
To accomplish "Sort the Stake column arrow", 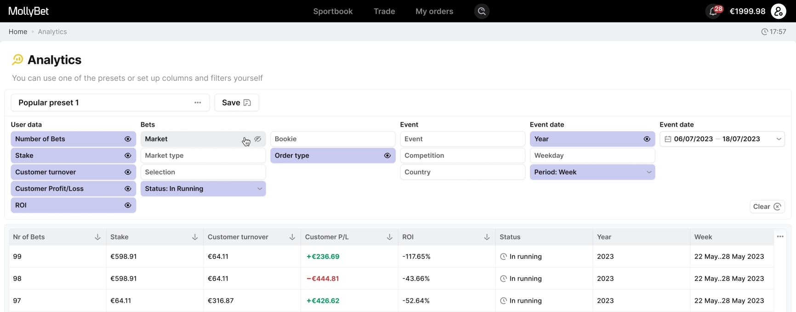I will [195, 237].
